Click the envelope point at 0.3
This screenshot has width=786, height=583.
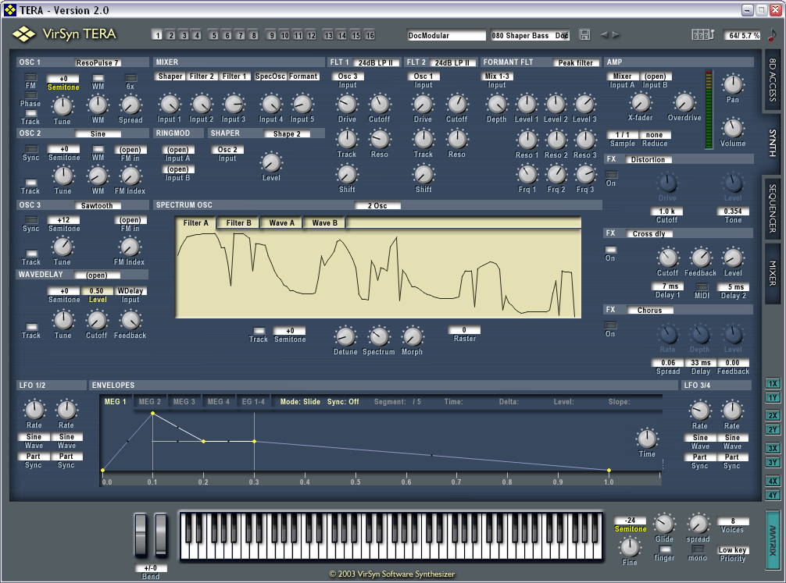pos(254,441)
